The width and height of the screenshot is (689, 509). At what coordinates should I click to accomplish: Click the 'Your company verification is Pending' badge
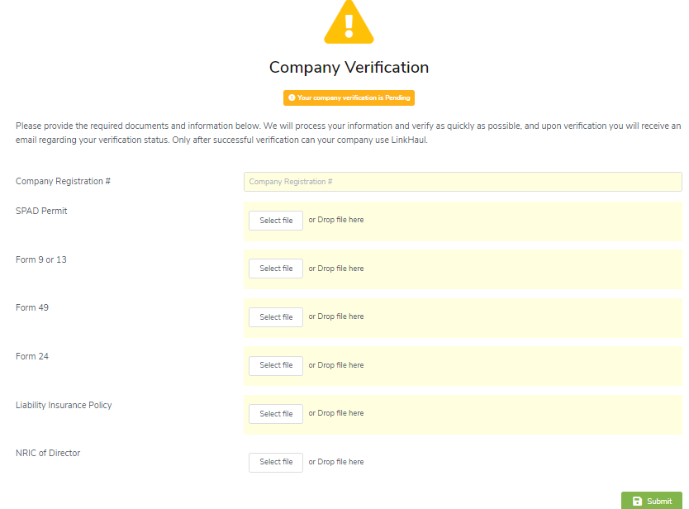(x=349, y=98)
